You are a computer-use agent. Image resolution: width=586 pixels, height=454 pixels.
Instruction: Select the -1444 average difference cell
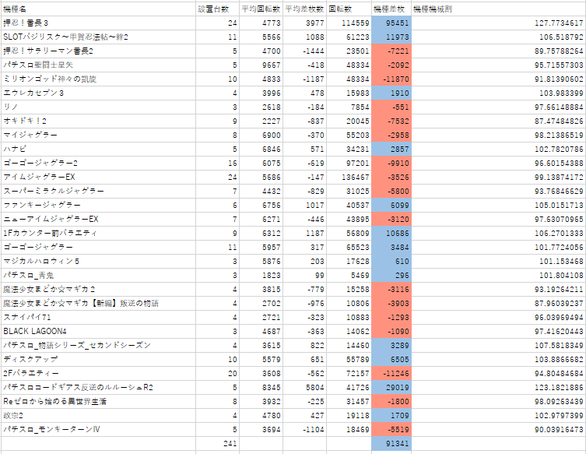tap(304, 51)
